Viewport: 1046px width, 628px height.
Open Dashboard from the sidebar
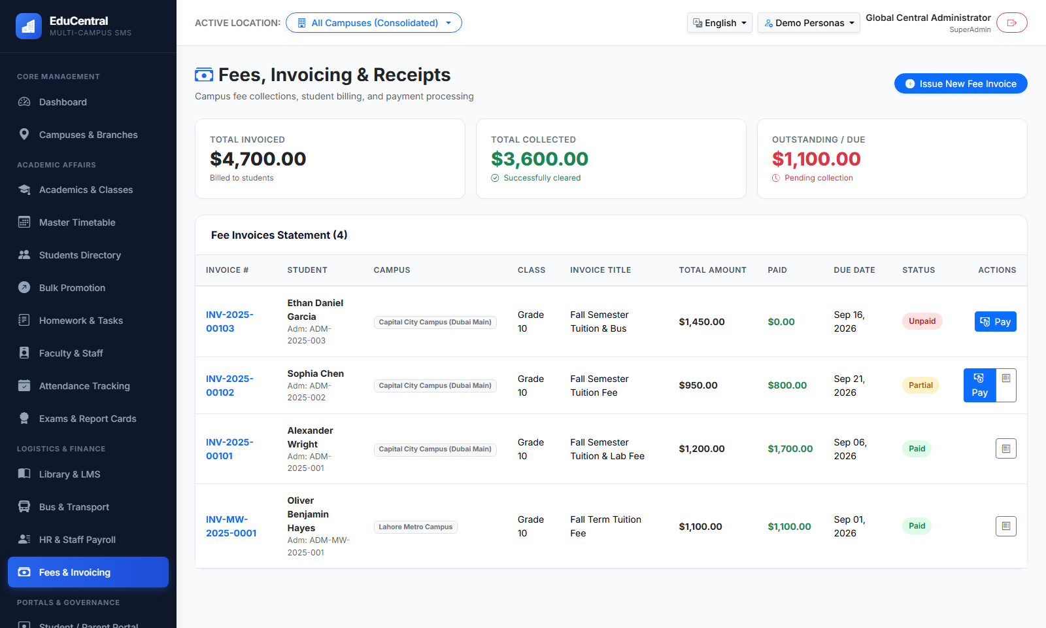88,102
